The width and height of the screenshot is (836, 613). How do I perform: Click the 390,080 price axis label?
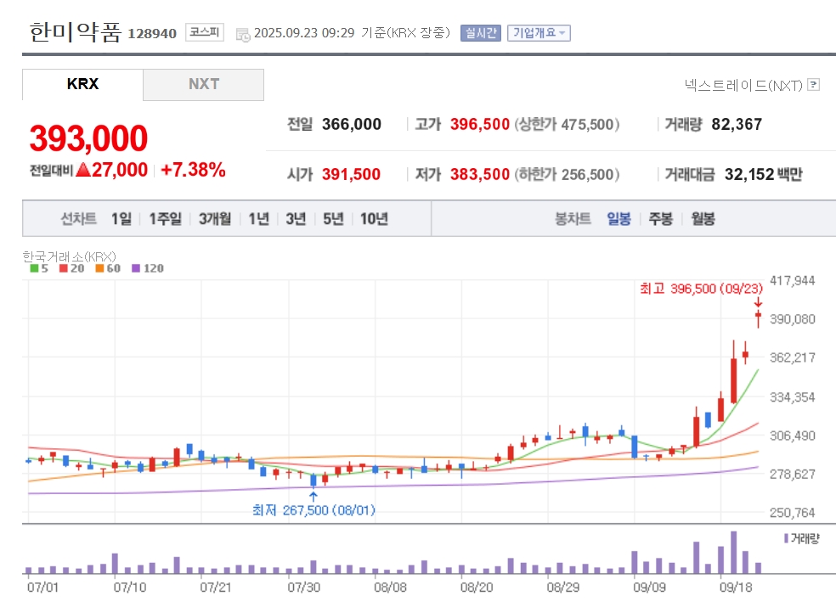793,319
